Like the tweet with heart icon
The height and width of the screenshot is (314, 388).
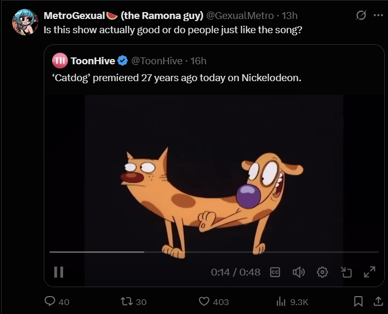pos(204,301)
